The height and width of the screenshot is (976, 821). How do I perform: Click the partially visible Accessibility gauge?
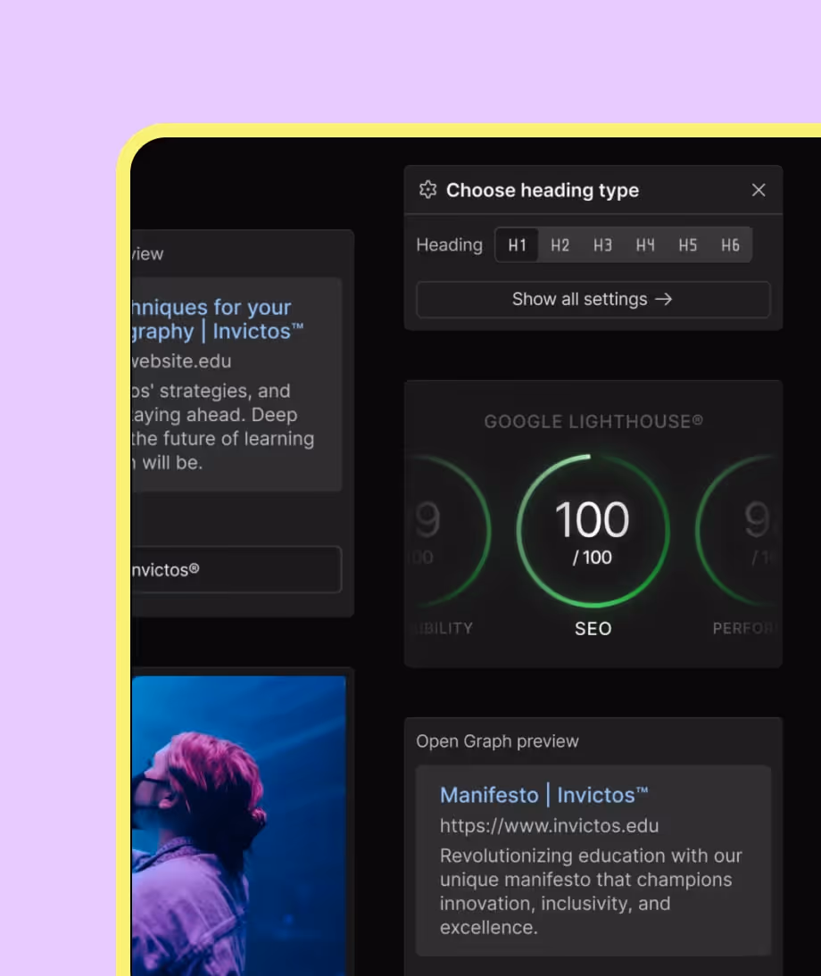pos(448,530)
